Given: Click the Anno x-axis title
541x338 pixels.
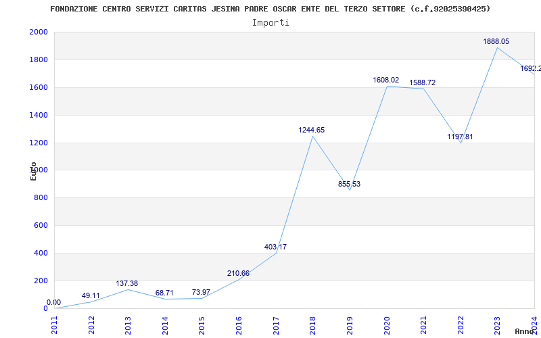Looking at the screenshot, I should point(525,331).
